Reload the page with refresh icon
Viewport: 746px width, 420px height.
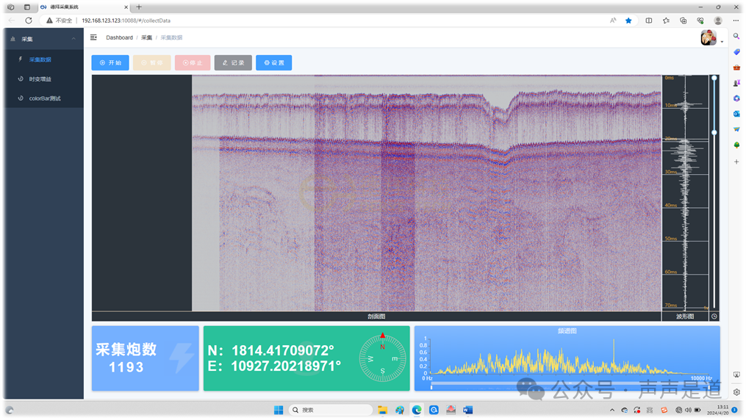pos(29,21)
